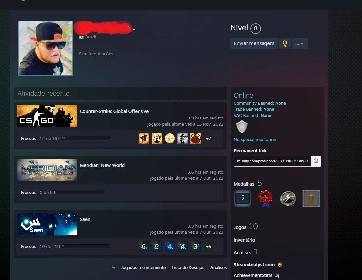Viewport: 362px width, 280px height.
Task: Click the reputation shield icon
Action: (x=242, y=127)
